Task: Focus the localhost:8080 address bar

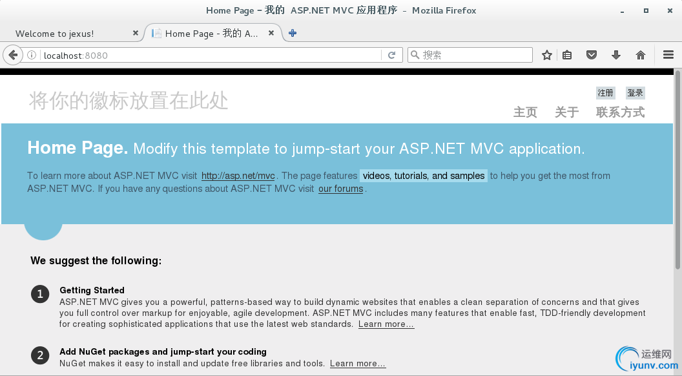Action: tap(211, 56)
